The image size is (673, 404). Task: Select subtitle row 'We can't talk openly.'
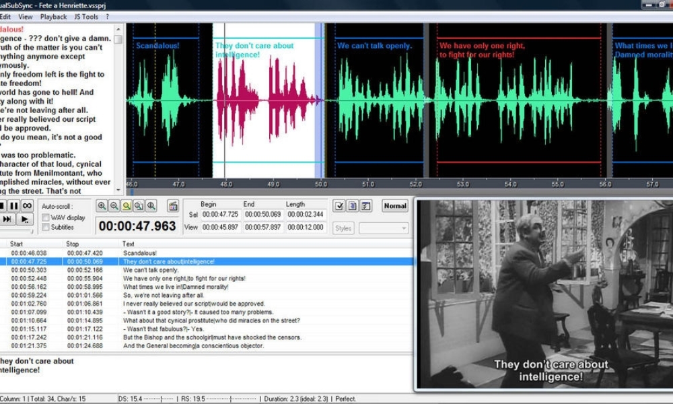(207, 270)
